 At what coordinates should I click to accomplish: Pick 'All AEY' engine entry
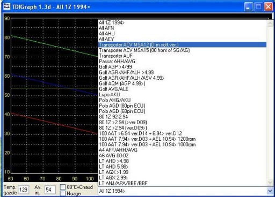click(182, 39)
